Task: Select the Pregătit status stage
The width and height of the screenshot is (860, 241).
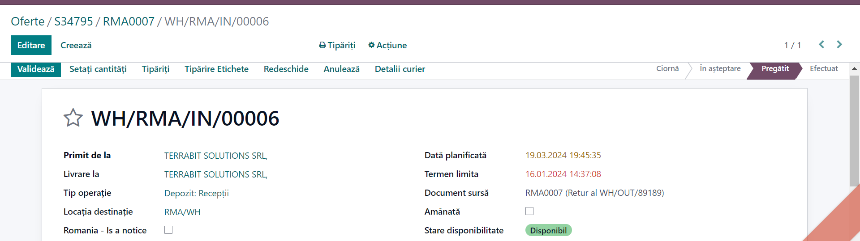Action: [775, 69]
